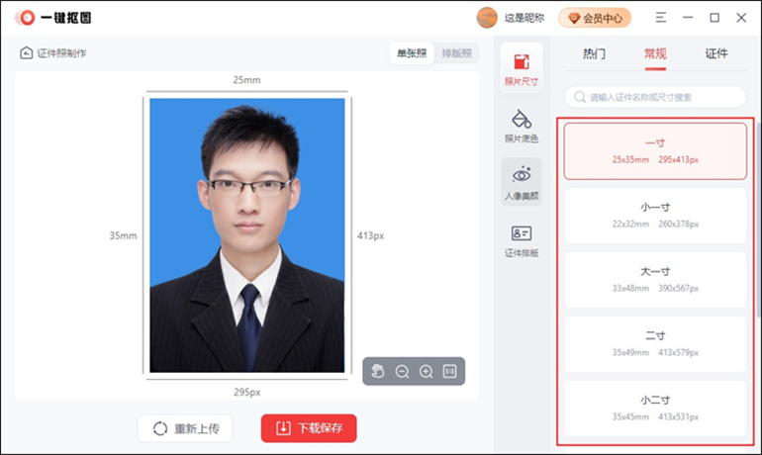Open the hamburger menu icon

pyautogui.click(x=660, y=18)
